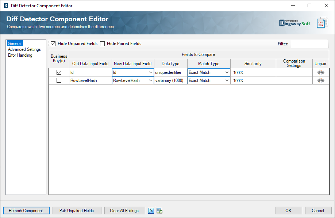
Task: Uncheck Business Key for the Id field
Action: click(59, 72)
